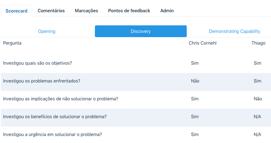Viewport: 271px width, 143px height.
Task: Click Chris Cornehl's Não answer for problemas enfrentados
Action: (x=195, y=81)
